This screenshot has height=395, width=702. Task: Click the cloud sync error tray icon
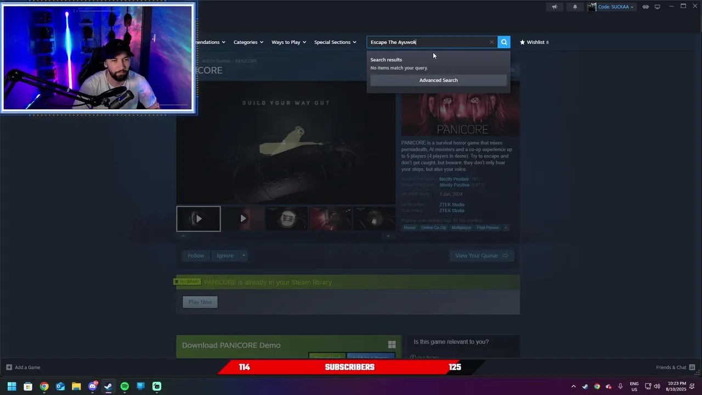608,386
